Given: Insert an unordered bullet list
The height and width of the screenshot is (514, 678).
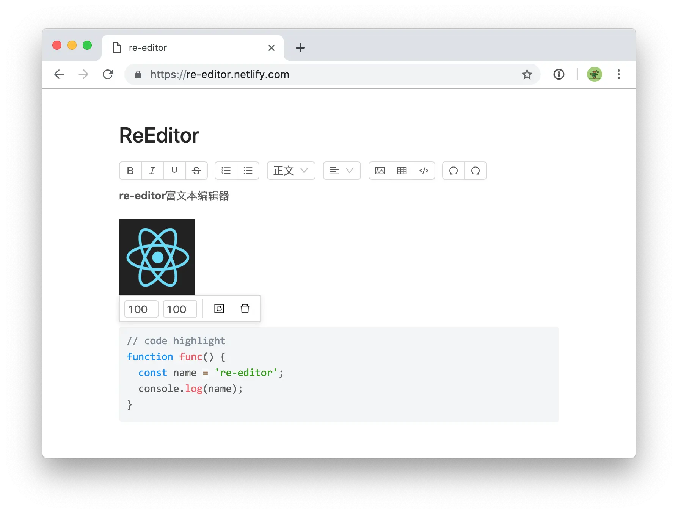Looking at the screenshot, I should (248, 171).
